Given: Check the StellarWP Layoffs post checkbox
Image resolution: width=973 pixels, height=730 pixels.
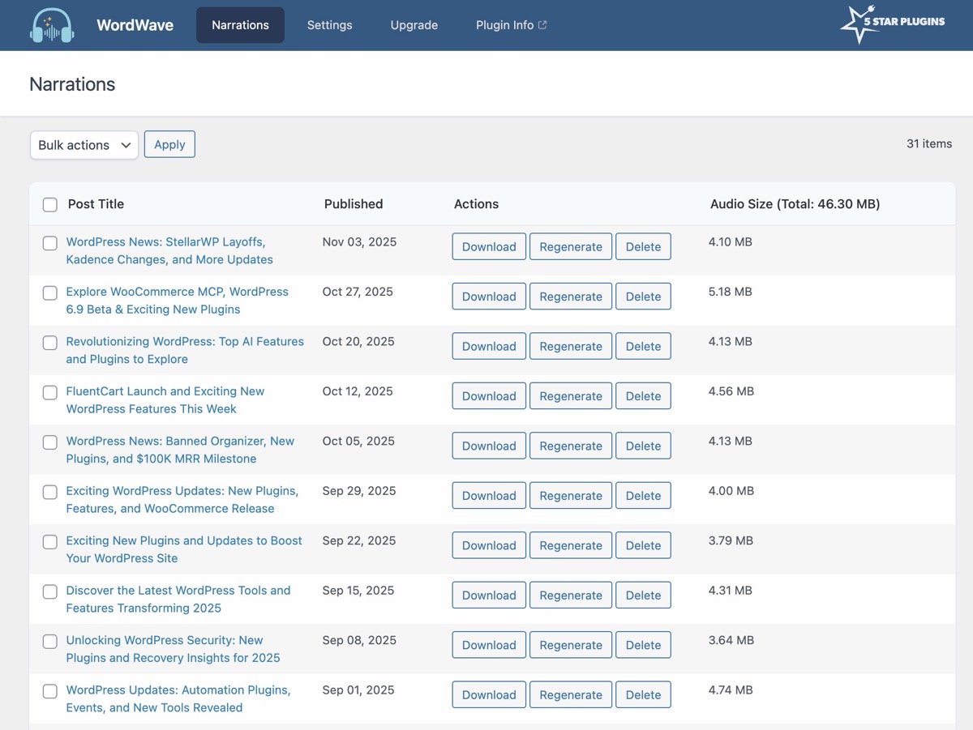Looking at the screenshot, I should 50,243.
